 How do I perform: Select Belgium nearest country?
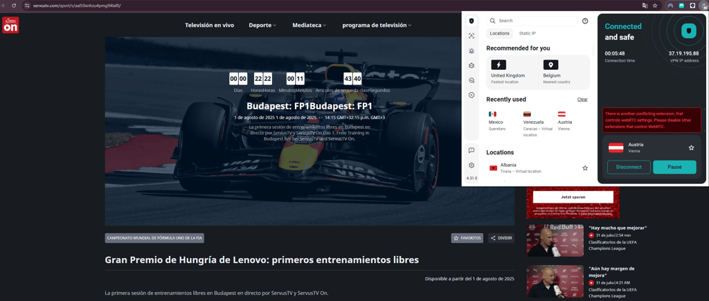point(564,73)
